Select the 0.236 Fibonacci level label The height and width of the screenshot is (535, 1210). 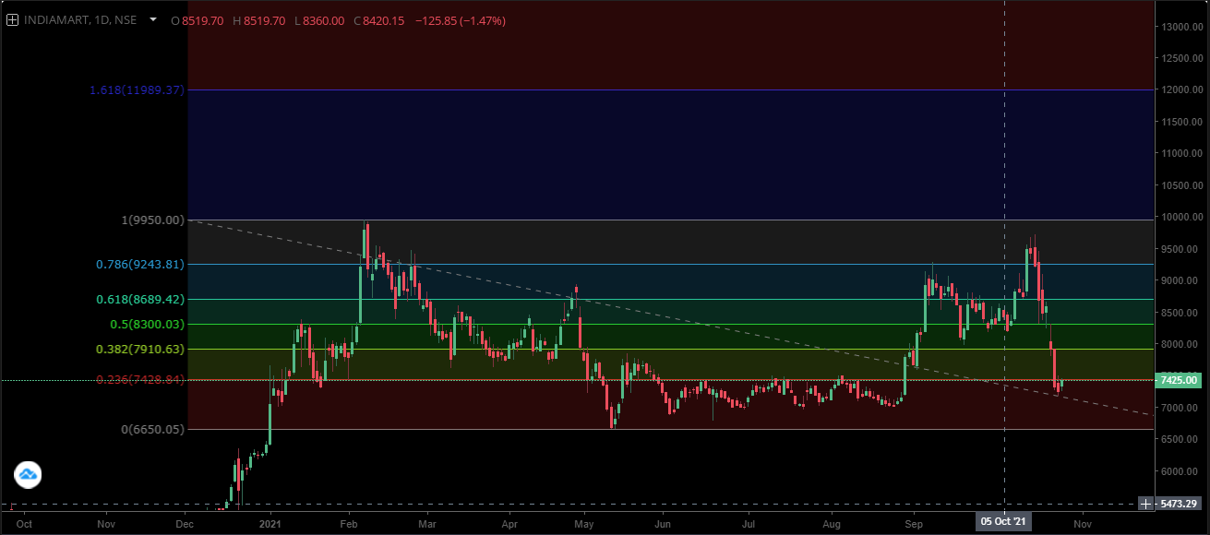[x=140, y=379]
